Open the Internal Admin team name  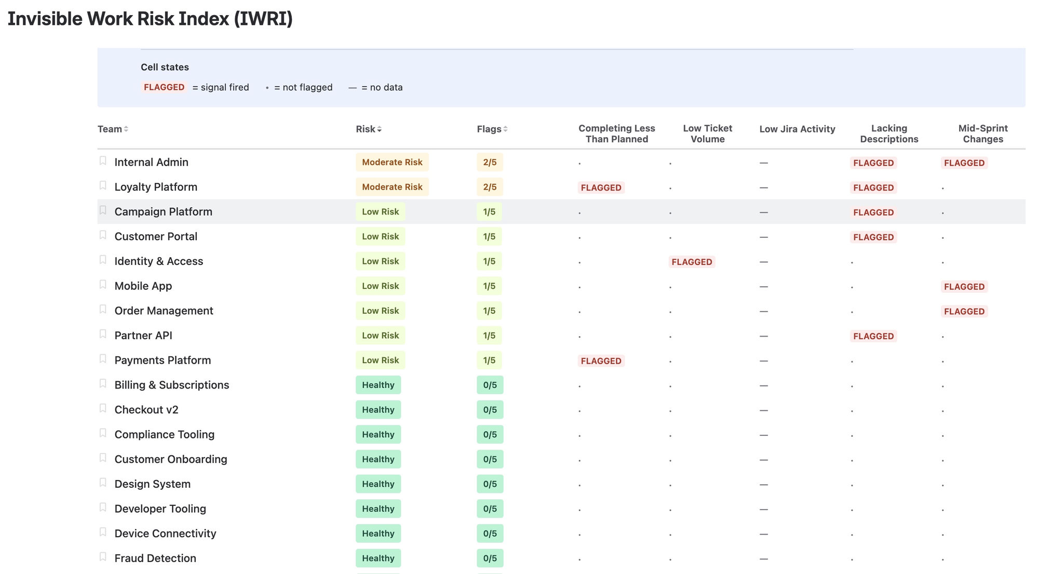[x=151, y=162]
